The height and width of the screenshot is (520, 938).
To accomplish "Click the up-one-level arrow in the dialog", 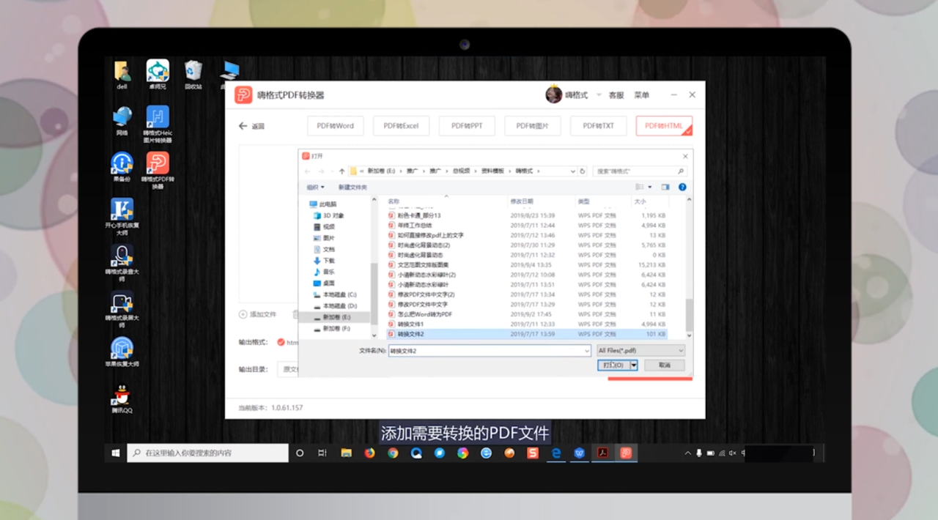I will click(341, 171).
